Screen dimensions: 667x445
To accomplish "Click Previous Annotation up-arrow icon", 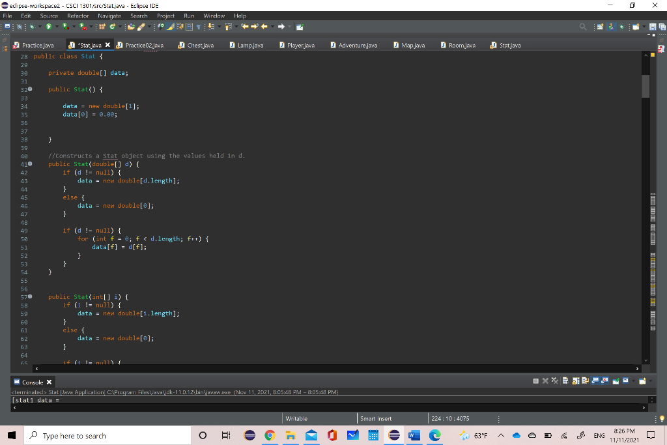I will click(228, 27).
